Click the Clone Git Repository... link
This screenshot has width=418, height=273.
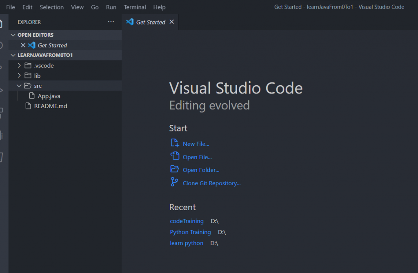click(212, 183)
